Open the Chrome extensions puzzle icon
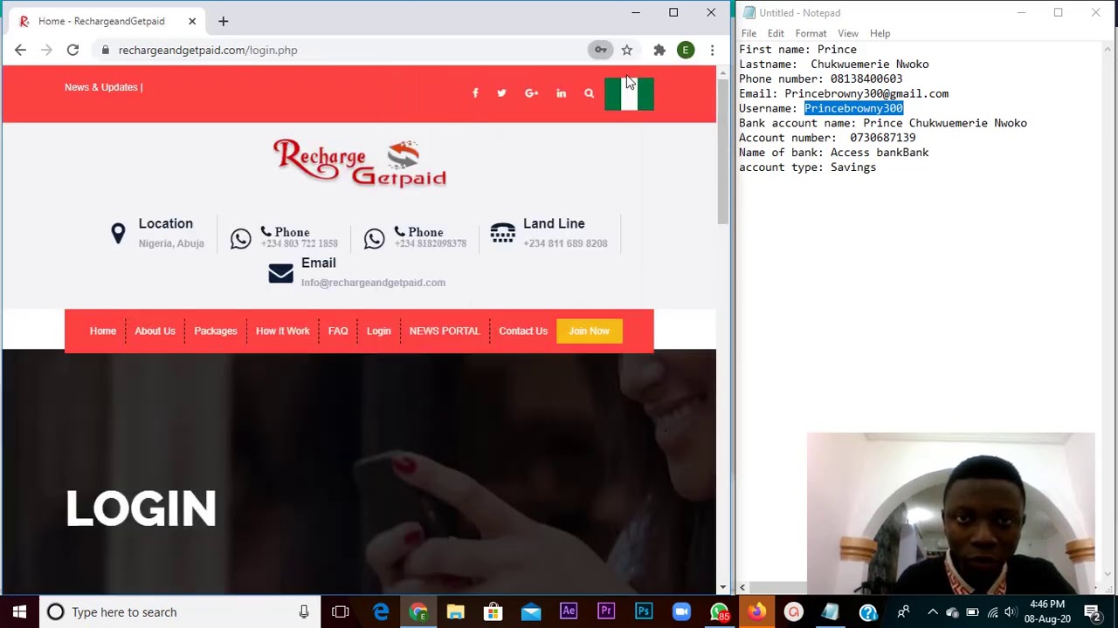The width and height of the screenshot is (1118, 628). (659, 50)
